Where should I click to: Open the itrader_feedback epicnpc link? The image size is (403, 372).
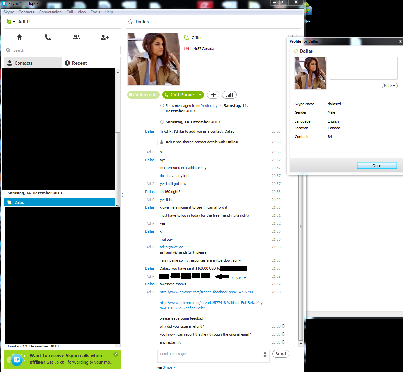(206, 292)
